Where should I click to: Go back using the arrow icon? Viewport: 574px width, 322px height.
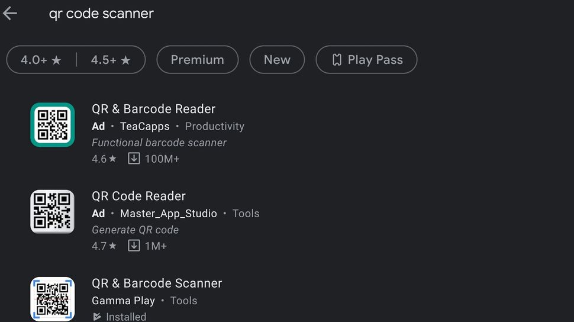click(x=10, y=14)
